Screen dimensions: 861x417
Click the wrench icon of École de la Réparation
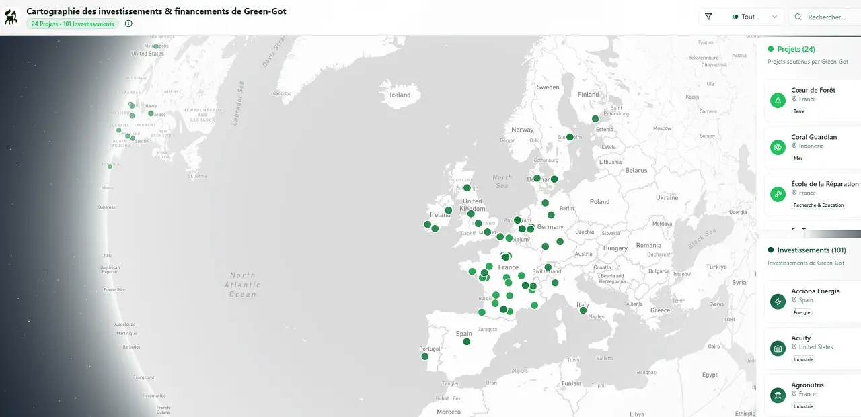(x=778, y=195)
